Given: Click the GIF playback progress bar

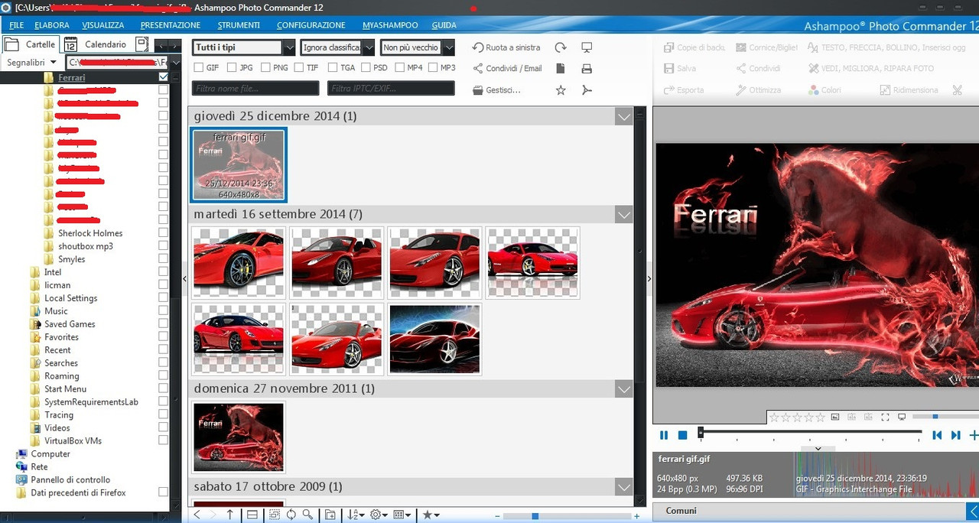Looking at the screenshot, I should [811, 433].
